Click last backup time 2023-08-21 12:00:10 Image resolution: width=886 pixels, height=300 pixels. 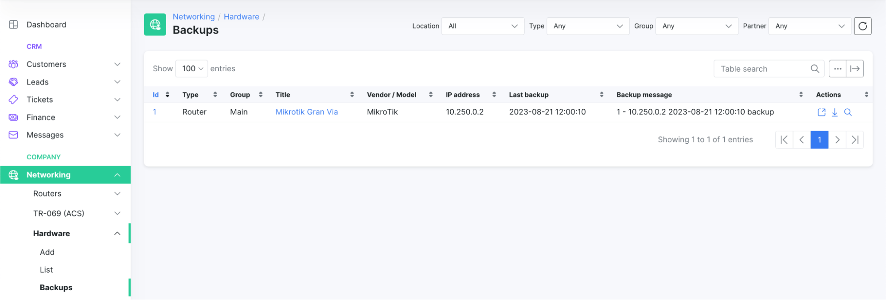point(547,112)
